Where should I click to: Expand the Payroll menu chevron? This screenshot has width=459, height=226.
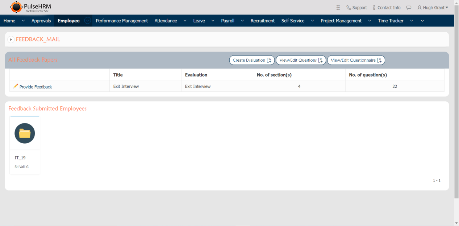242,21
